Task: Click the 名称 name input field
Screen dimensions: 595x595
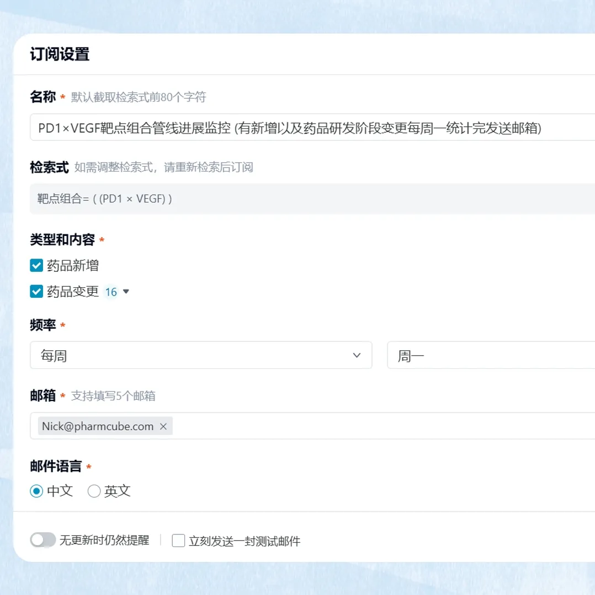Action: coord(312,127)
